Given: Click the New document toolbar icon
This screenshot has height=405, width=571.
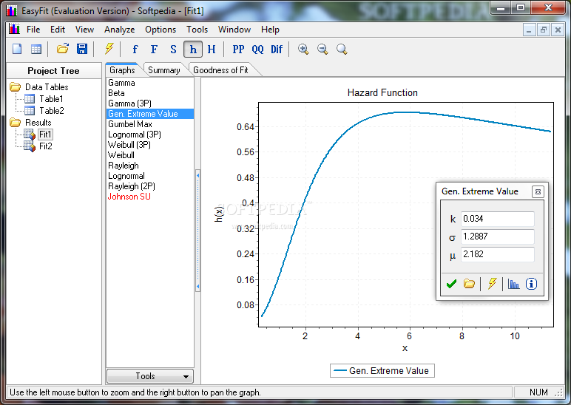Looking at the screenshot, I should 17,49.
